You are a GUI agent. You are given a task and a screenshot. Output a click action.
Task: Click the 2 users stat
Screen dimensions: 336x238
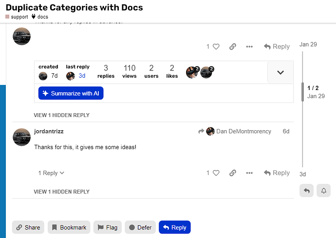pos(151,71)
